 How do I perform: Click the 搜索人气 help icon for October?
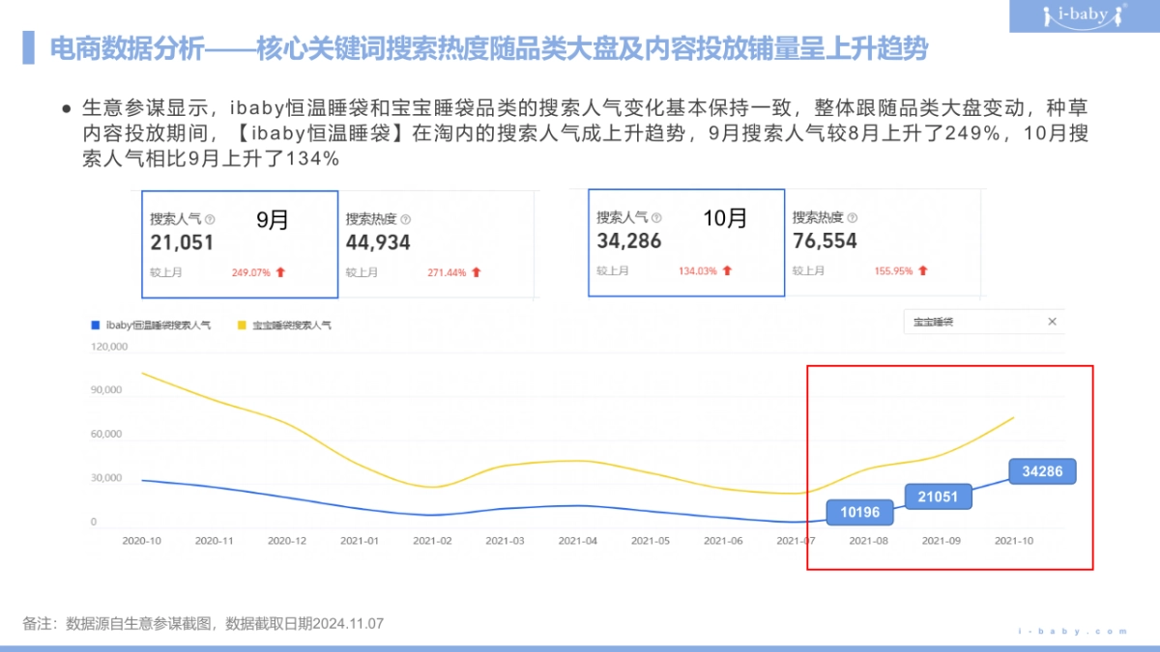(655, 218)
